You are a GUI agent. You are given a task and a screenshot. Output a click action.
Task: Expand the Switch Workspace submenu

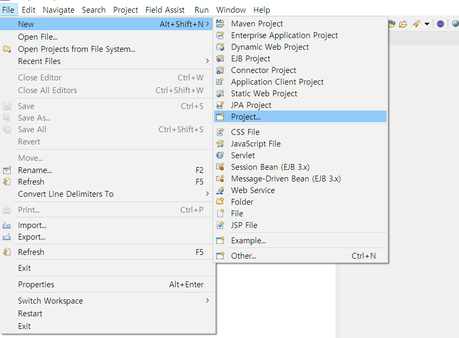click(x=207, y=300)
